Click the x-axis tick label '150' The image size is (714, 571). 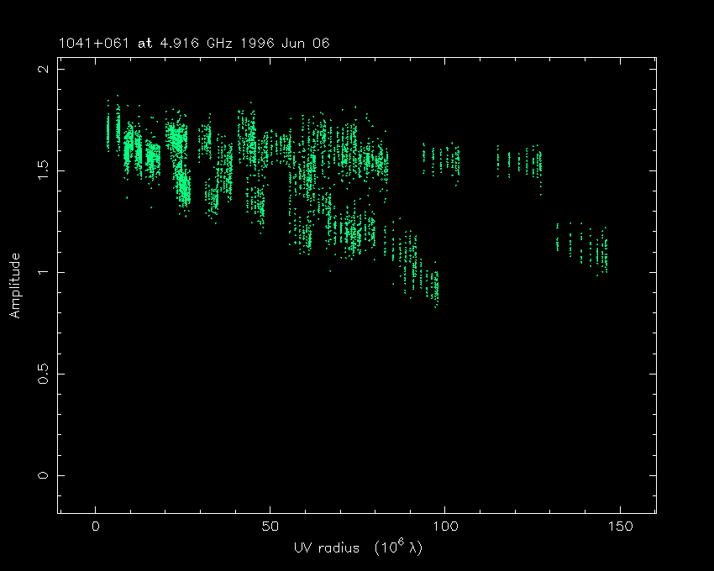(x=619, y=526)
